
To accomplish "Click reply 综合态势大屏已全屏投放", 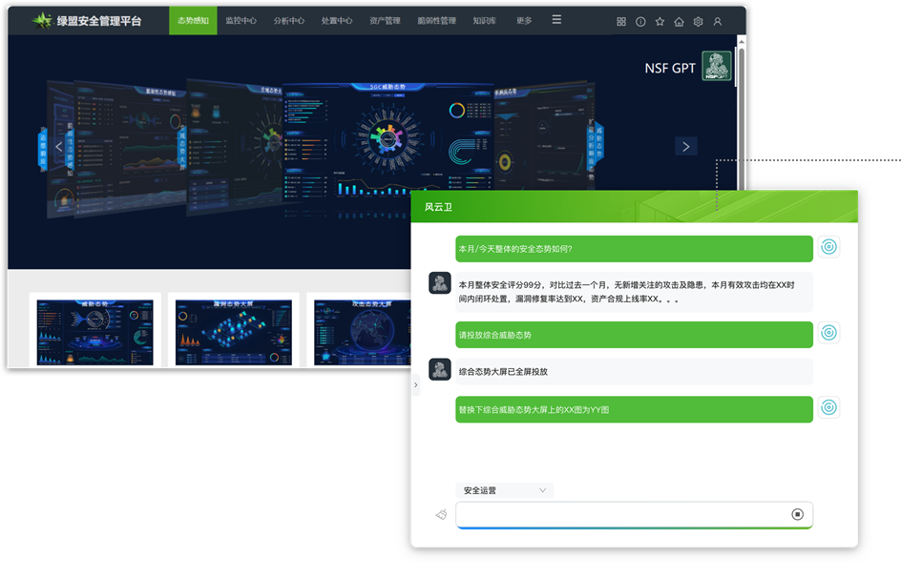I will click(634, 372).
